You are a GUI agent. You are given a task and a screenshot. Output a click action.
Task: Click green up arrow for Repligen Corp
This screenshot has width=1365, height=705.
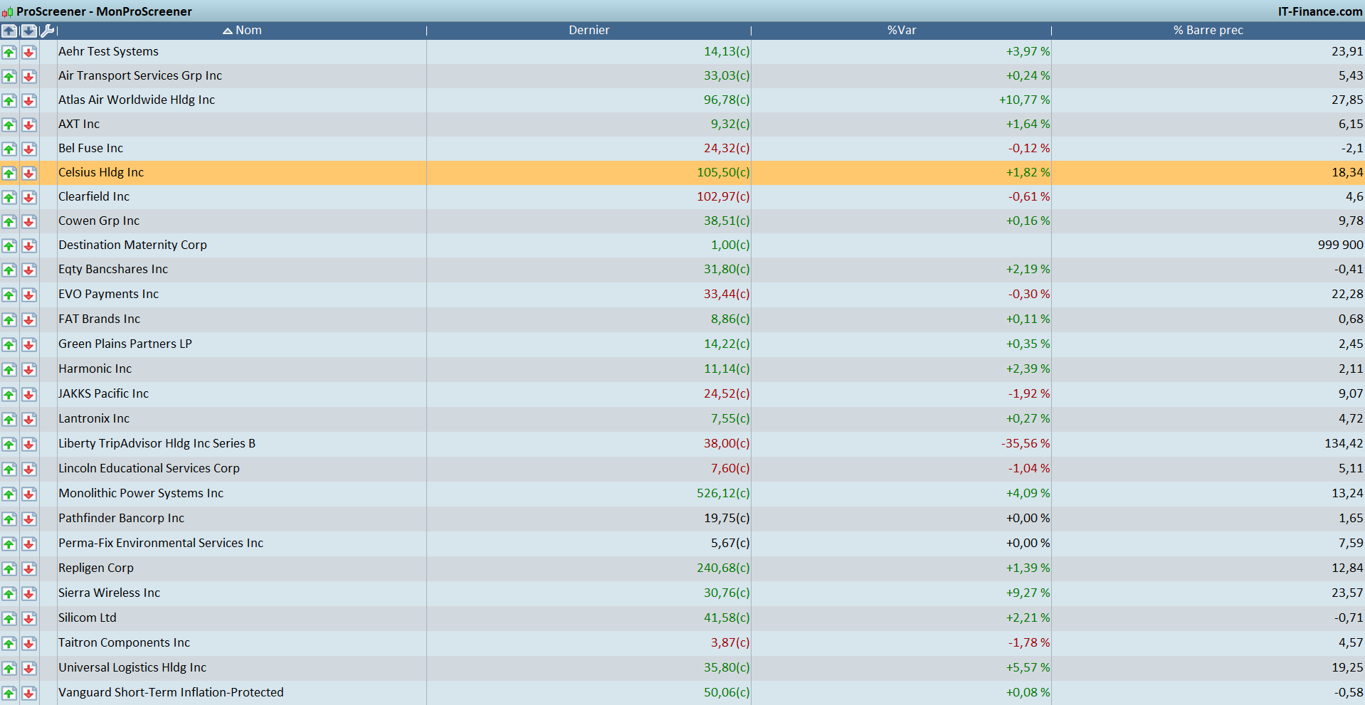(x=9, y=568)
